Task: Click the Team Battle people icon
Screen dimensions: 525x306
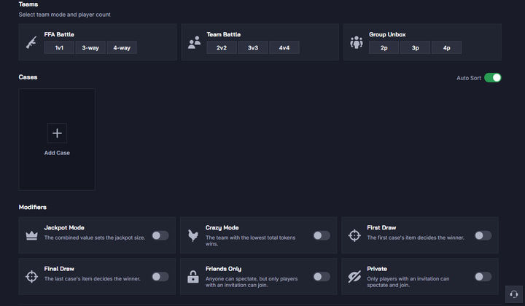Action: pos(194,42)
